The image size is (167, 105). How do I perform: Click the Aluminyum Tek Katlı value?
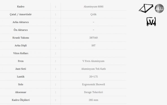pos(93,69)
